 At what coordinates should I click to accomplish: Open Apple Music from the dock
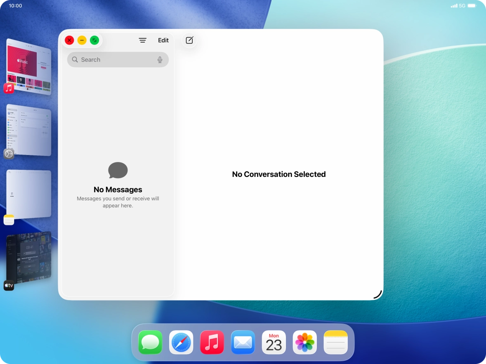tap(212, 342)
